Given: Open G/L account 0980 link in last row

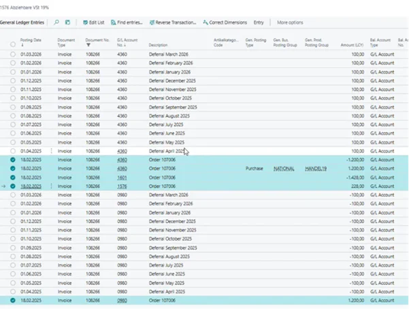Looking at the screenshot, I should 122,300.
